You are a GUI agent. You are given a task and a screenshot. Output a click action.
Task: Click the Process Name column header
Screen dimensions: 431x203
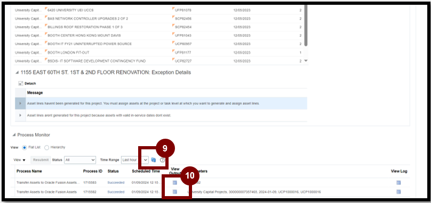click(x=29, y=171)
